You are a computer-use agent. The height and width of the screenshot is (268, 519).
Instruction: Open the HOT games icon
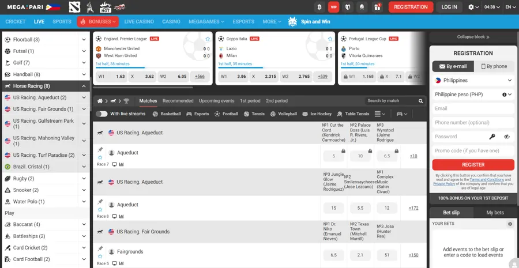click(x=106, y=7)
